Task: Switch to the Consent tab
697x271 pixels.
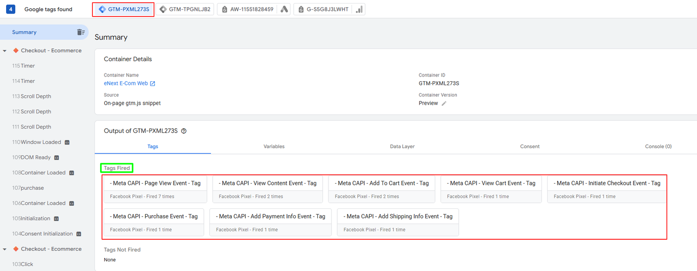Action: click(530, 147)
